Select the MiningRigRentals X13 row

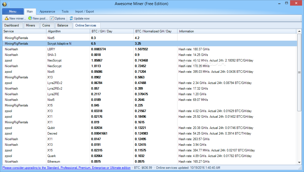(x=150, y=77)
